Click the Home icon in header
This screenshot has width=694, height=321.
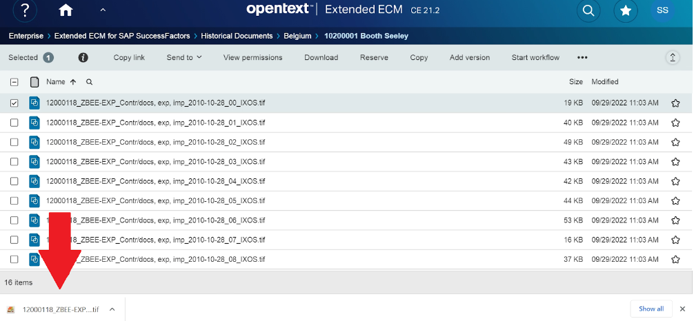click(x=66, y=10)
